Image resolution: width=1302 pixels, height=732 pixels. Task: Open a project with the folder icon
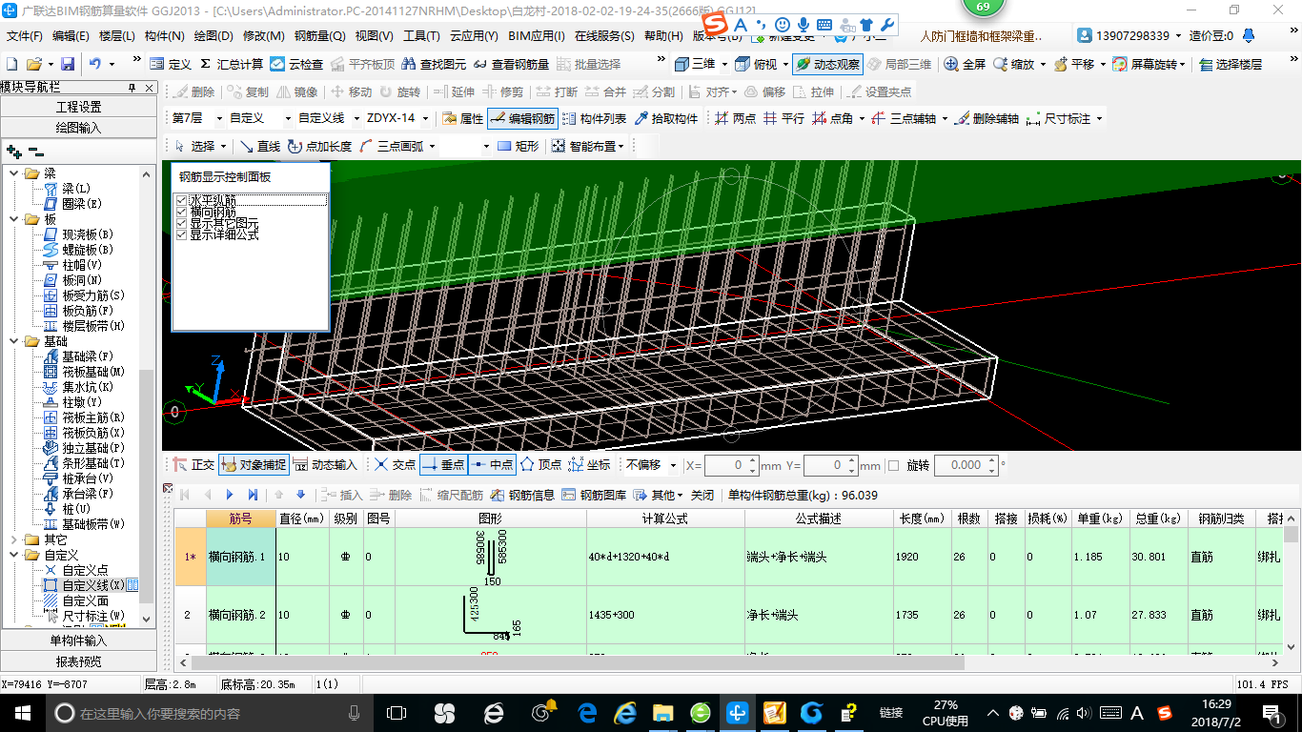34,64
